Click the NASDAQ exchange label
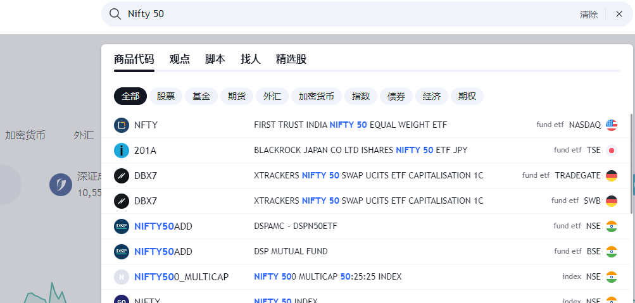Screen dimensions: 635x303 point(585,125)
